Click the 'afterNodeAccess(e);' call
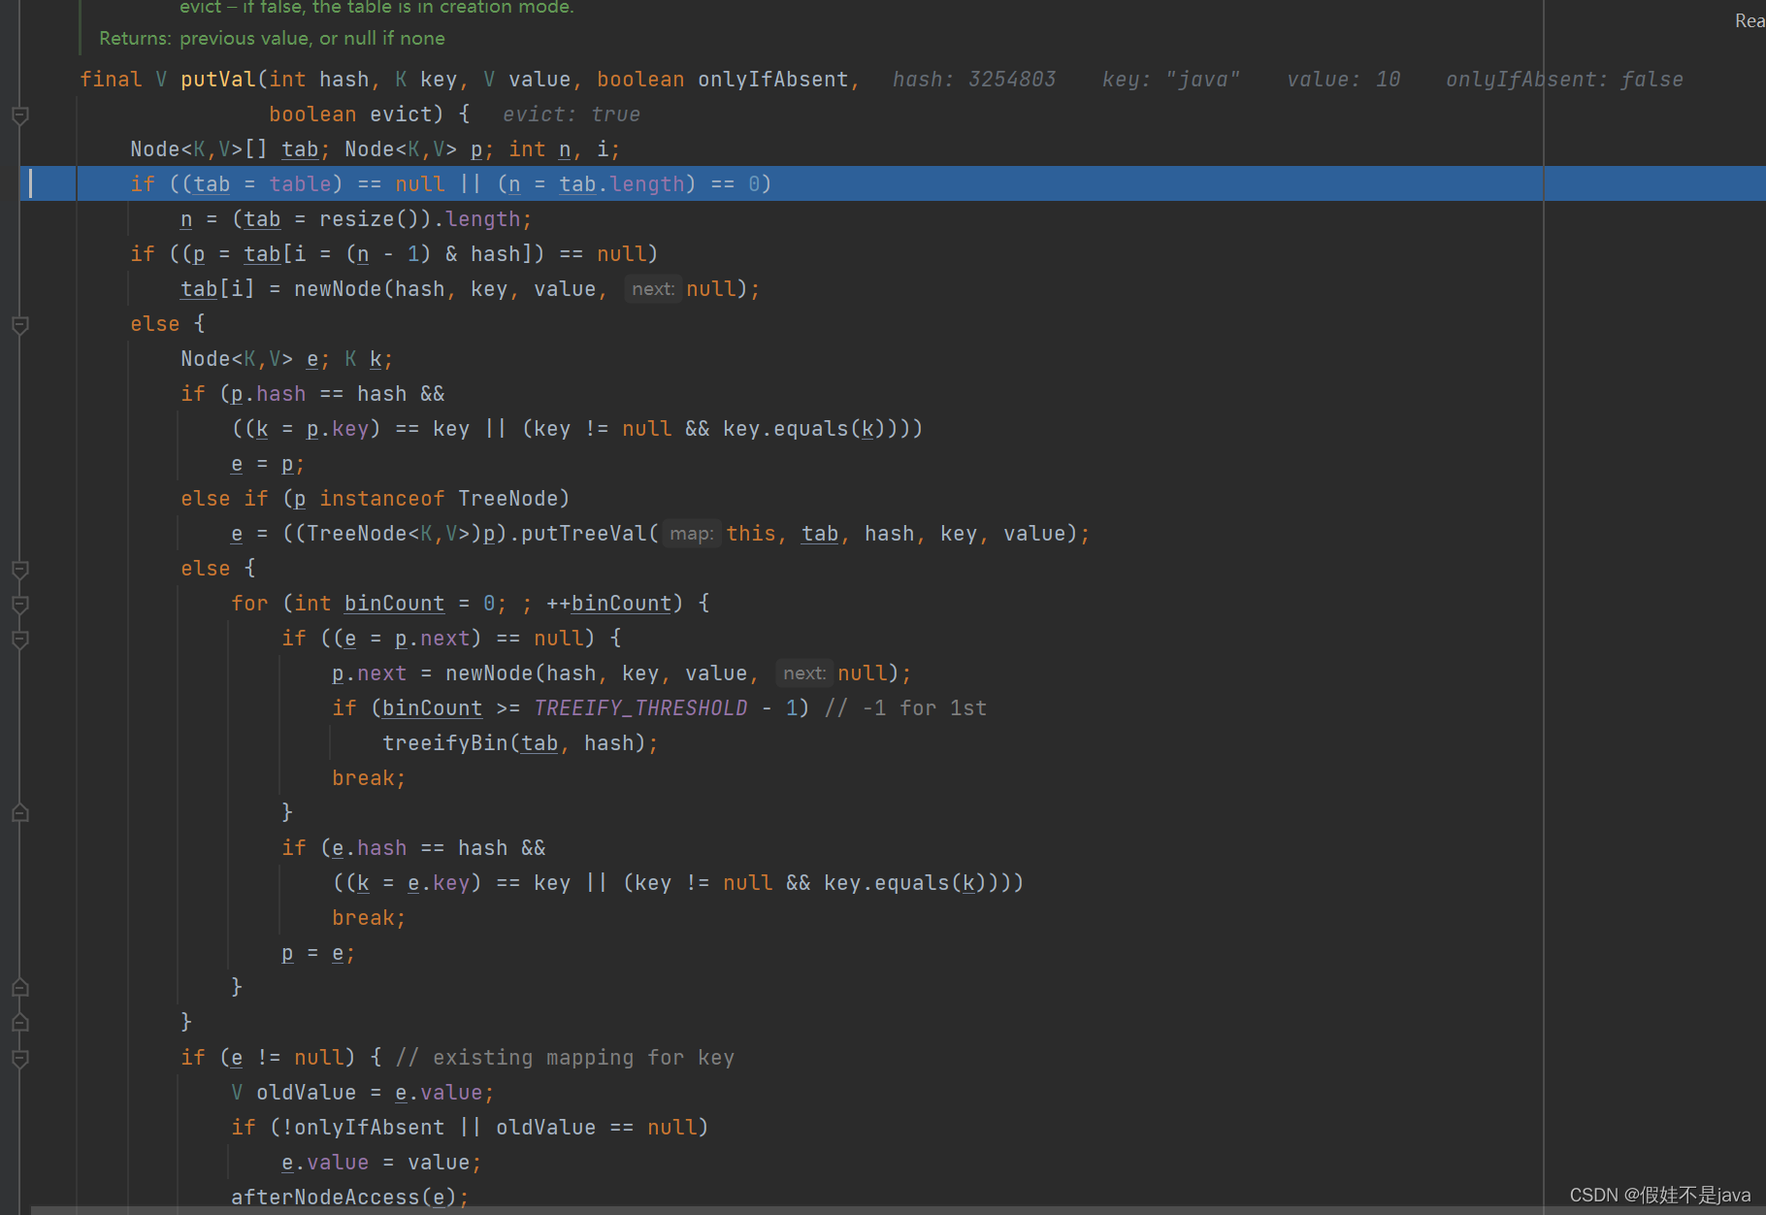The width and height of the screenshot is (1766, 1215). click(349, 1198)
